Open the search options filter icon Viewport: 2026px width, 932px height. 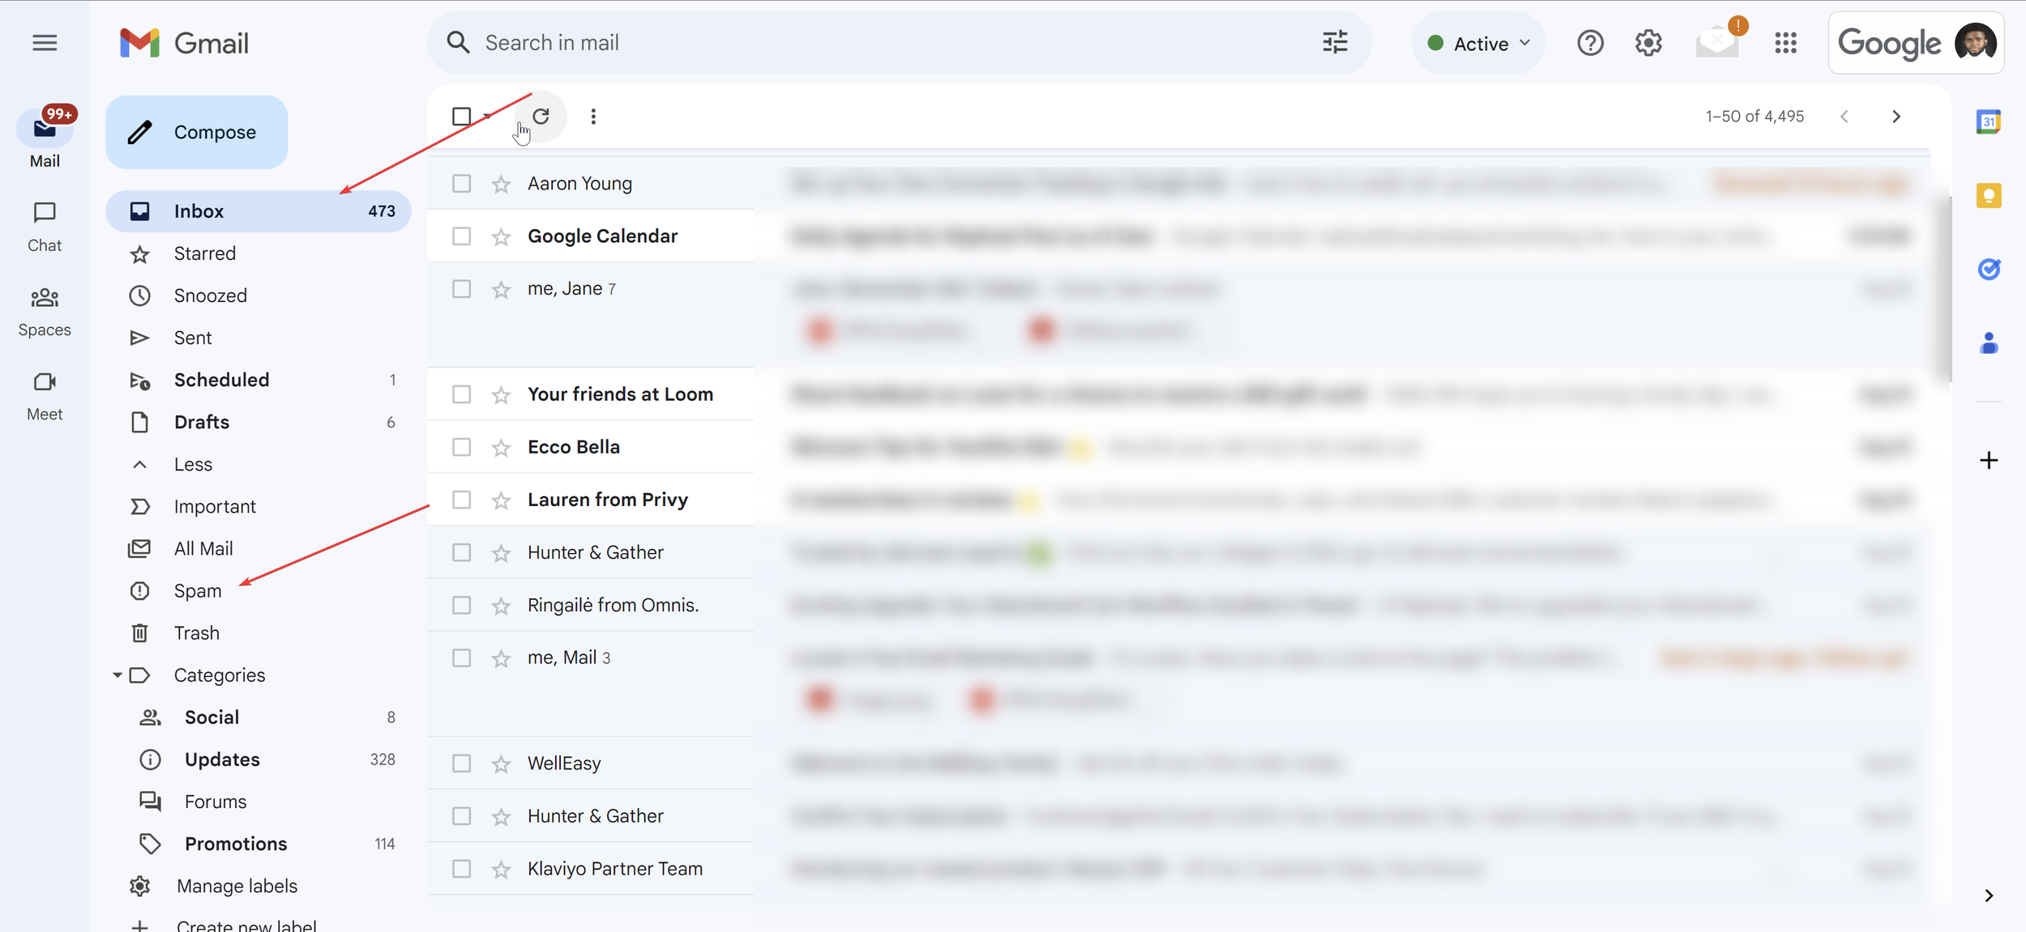(x=1335, y=42)
